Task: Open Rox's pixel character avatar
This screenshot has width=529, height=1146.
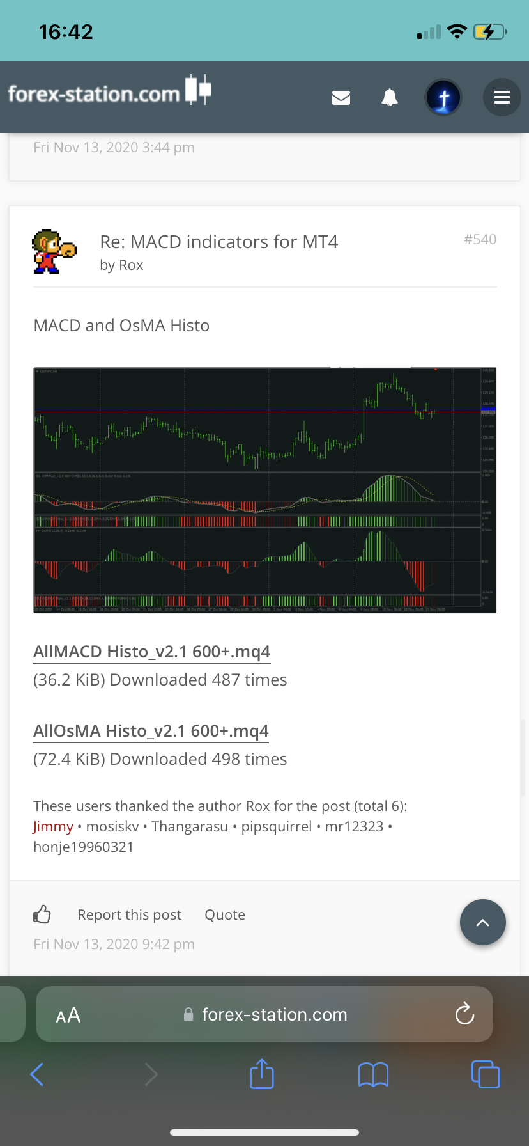Action: 54,251
